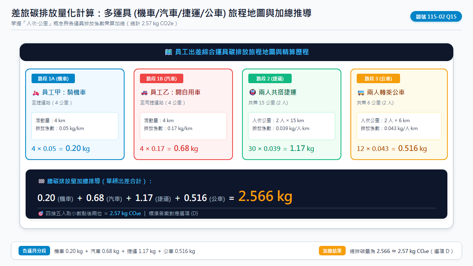Click 0.20 (機車) in the sum line
This screenshot has width=473, height=266.
point(55,198)
